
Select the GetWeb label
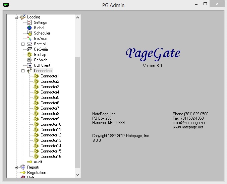click(x=41, y=60)
